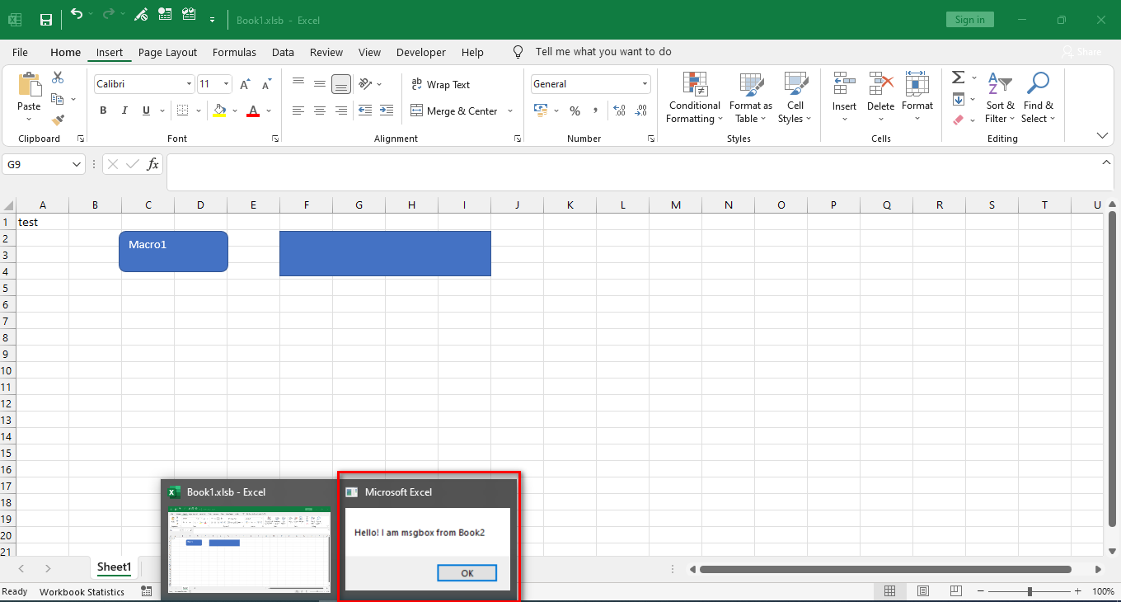Open Insert Function with the fx icon
Viewport: 1121px width, 602px height.
[152, 164]
